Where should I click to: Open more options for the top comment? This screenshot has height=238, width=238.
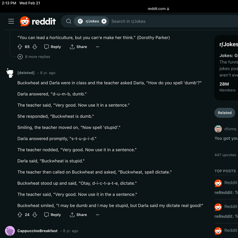click(x=98, y=47)
